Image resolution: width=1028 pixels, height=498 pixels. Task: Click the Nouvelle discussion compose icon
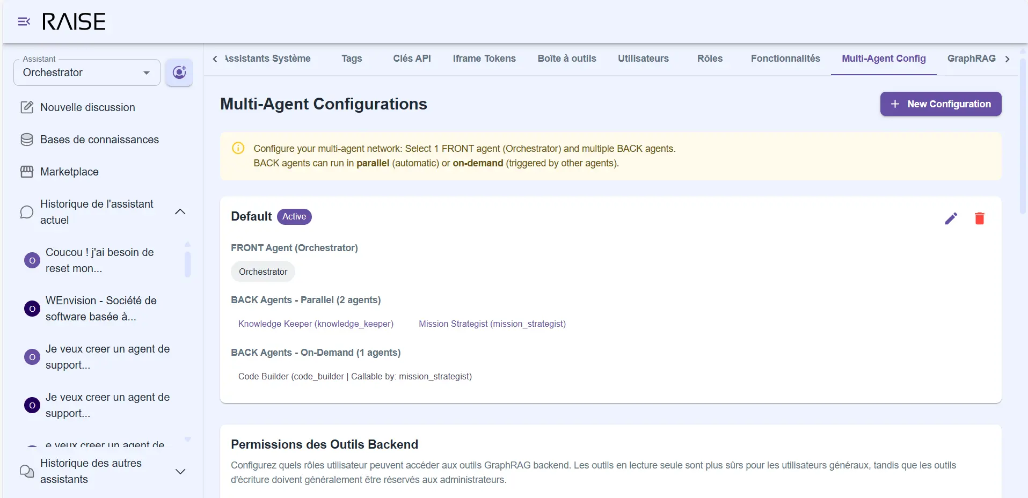point(27,107)
